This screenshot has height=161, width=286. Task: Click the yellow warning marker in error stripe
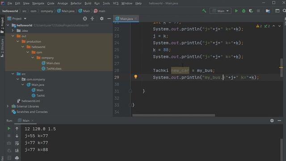coord(281,68)
